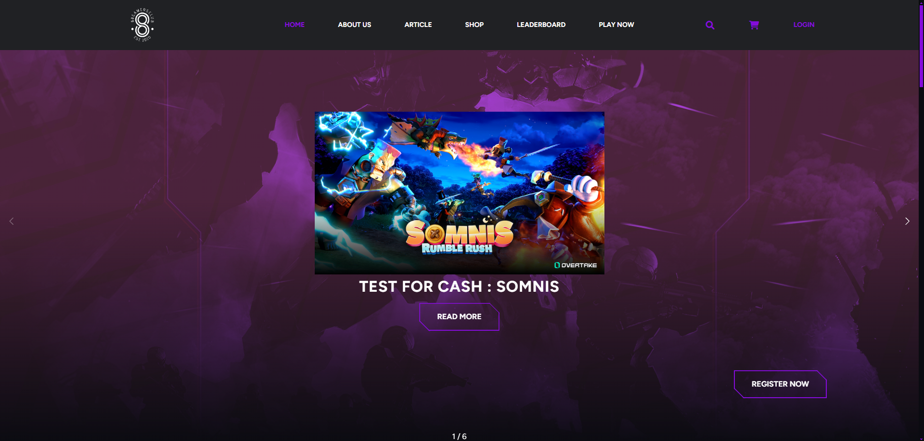Screen dimensions: 924x441
Task: Click the 1 / 6 slide counter
Action: pos(459,436)
